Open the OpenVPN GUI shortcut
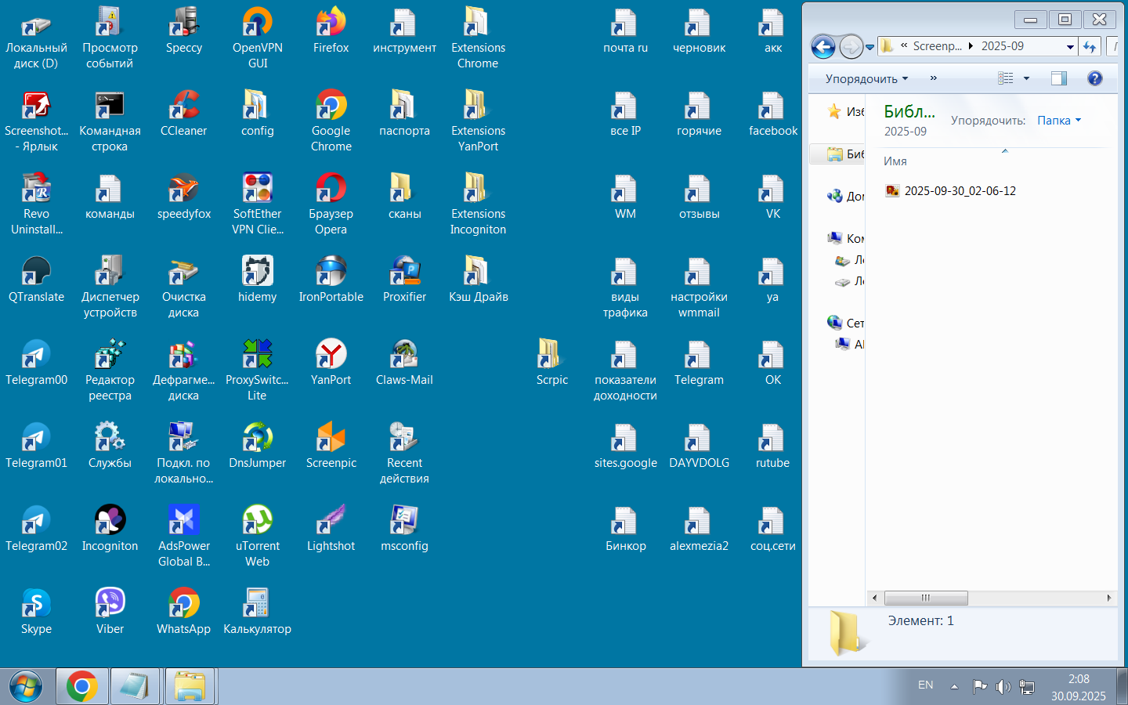This screenshot has width=1128, height=705. point(257,38)
